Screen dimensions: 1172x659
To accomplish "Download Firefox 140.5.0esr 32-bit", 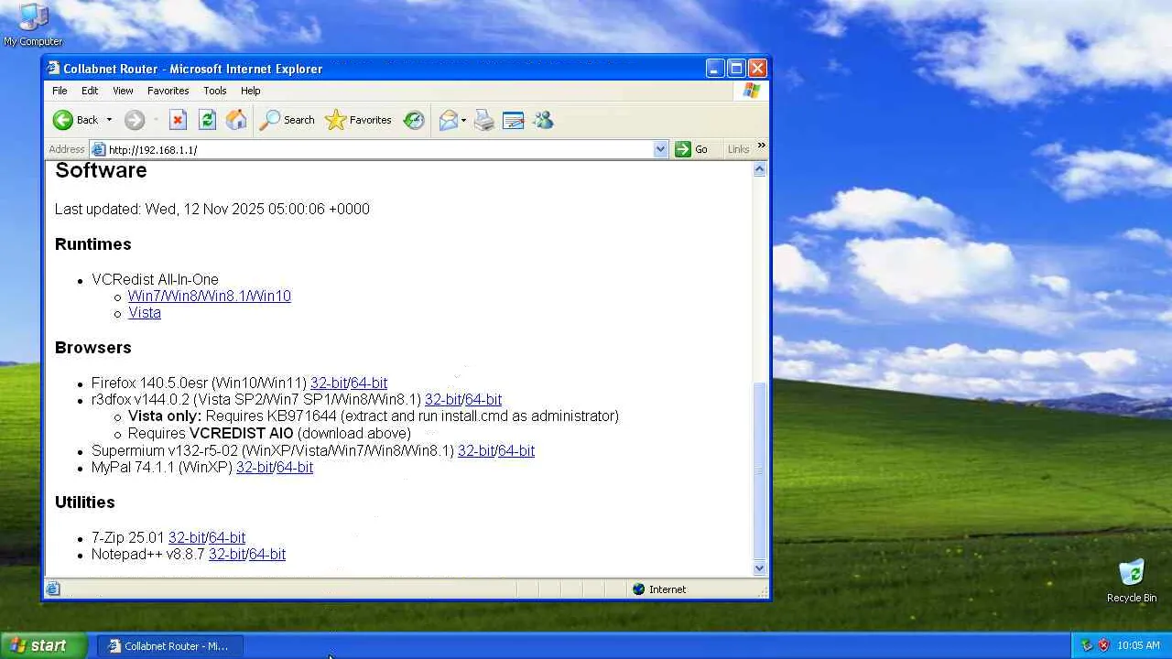I will coord(329,384).
